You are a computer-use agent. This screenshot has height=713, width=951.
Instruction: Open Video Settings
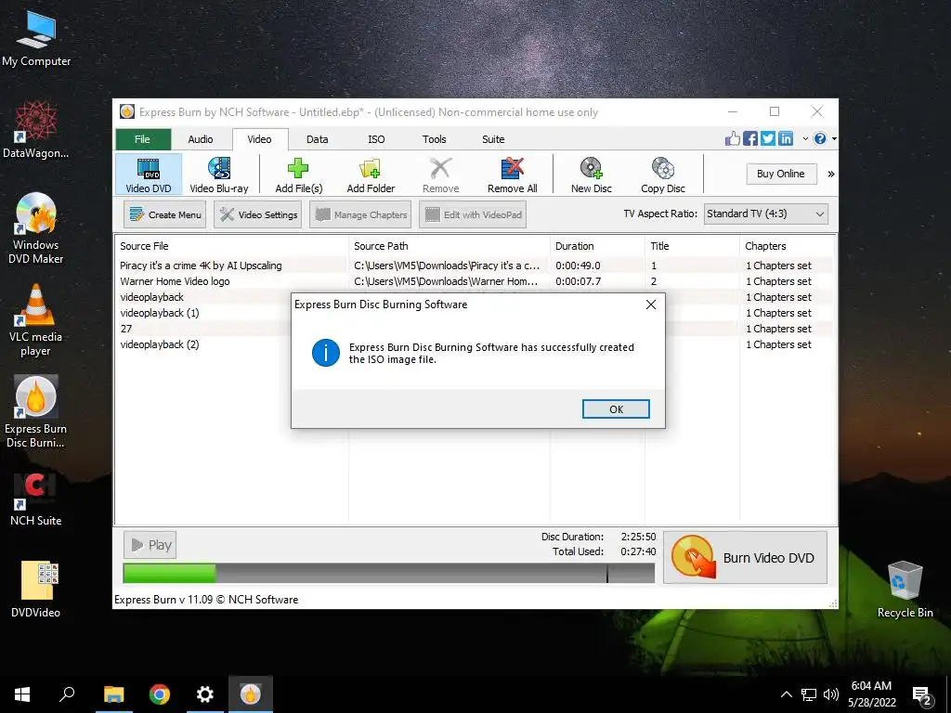click(x=258, y=214)
